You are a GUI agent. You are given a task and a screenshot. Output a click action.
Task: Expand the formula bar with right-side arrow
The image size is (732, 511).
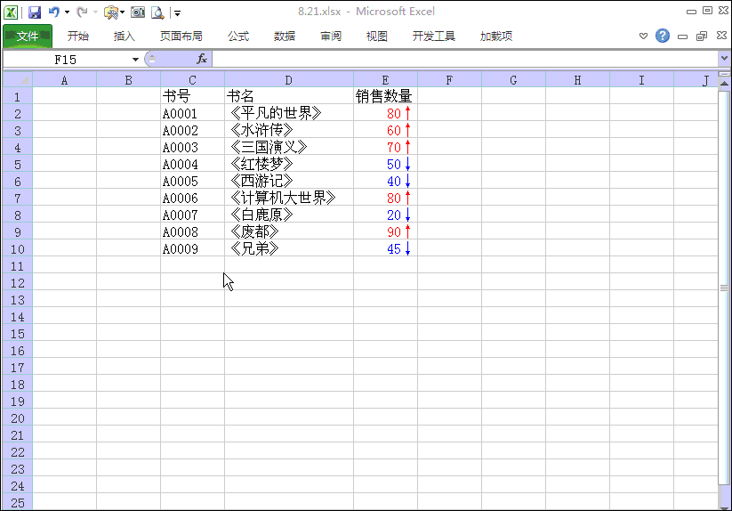(x=724, y=59)
